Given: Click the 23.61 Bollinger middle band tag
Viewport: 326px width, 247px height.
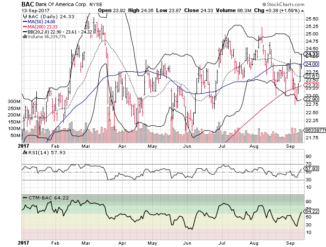Looking at the screenshot, I should (311, 76).
